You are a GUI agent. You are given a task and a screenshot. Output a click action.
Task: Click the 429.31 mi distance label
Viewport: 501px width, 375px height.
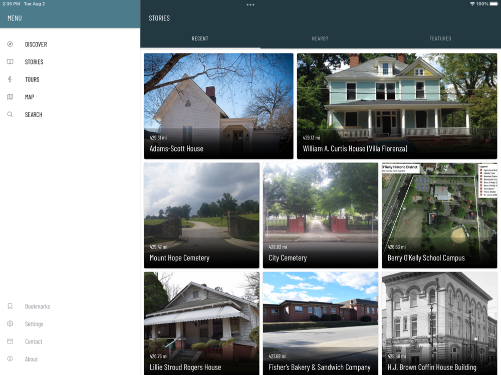[158, 138]
